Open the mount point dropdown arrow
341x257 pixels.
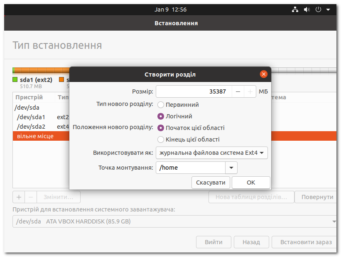pyautogui.click(x=231, y=168)
